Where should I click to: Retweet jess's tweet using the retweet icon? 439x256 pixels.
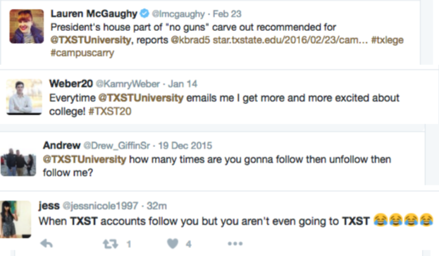tap(110, 244)
